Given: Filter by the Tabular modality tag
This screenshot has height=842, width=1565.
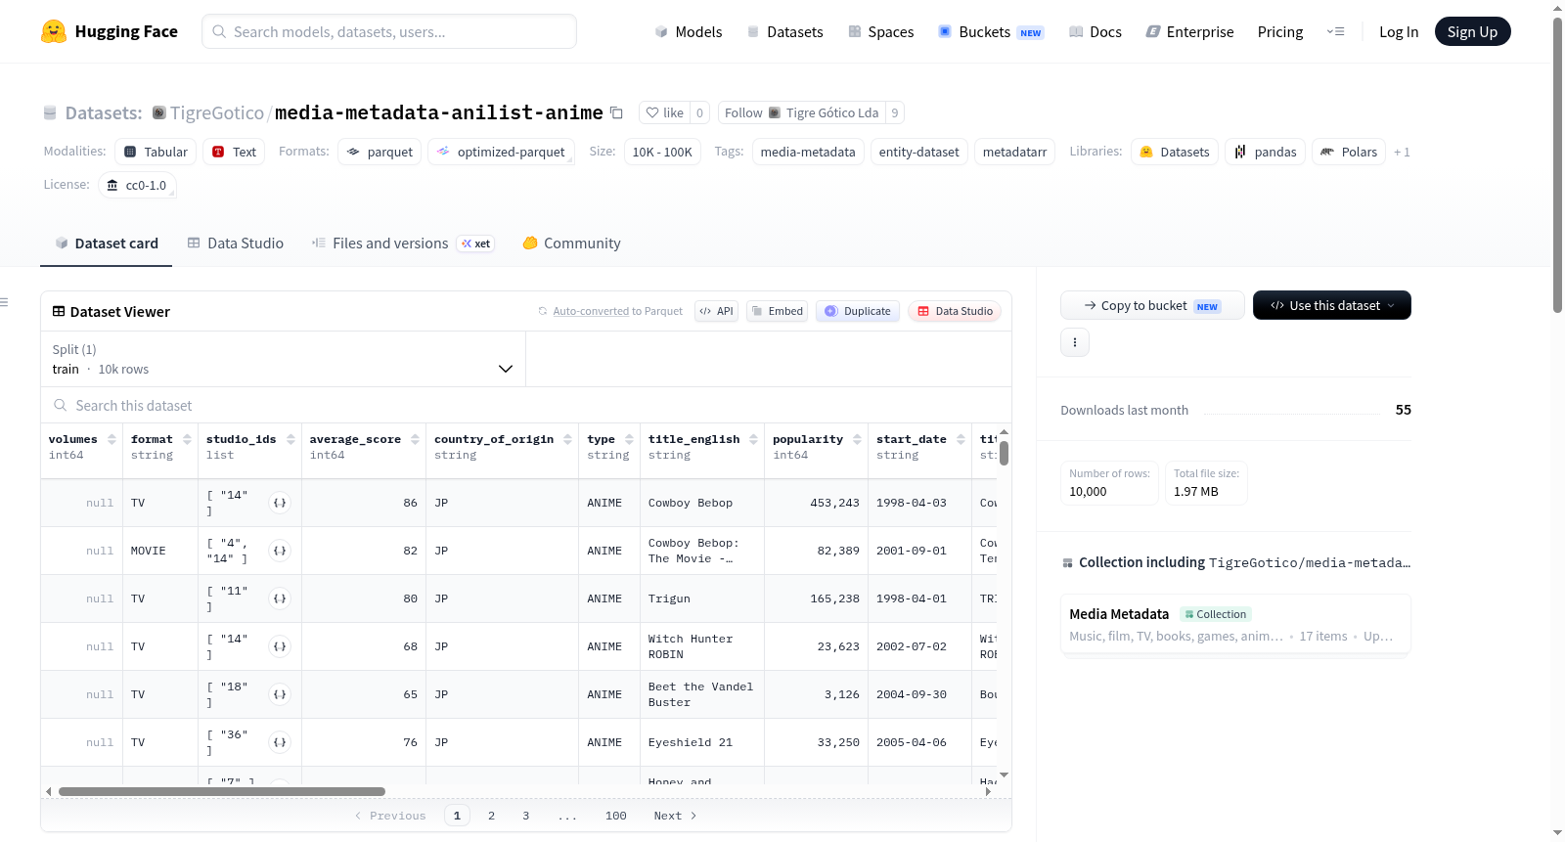Looking at the screenshot, I should 156,152.
